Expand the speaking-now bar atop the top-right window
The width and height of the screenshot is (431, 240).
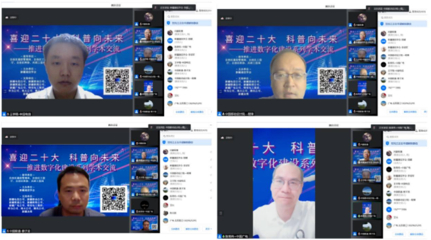[387, 9]
